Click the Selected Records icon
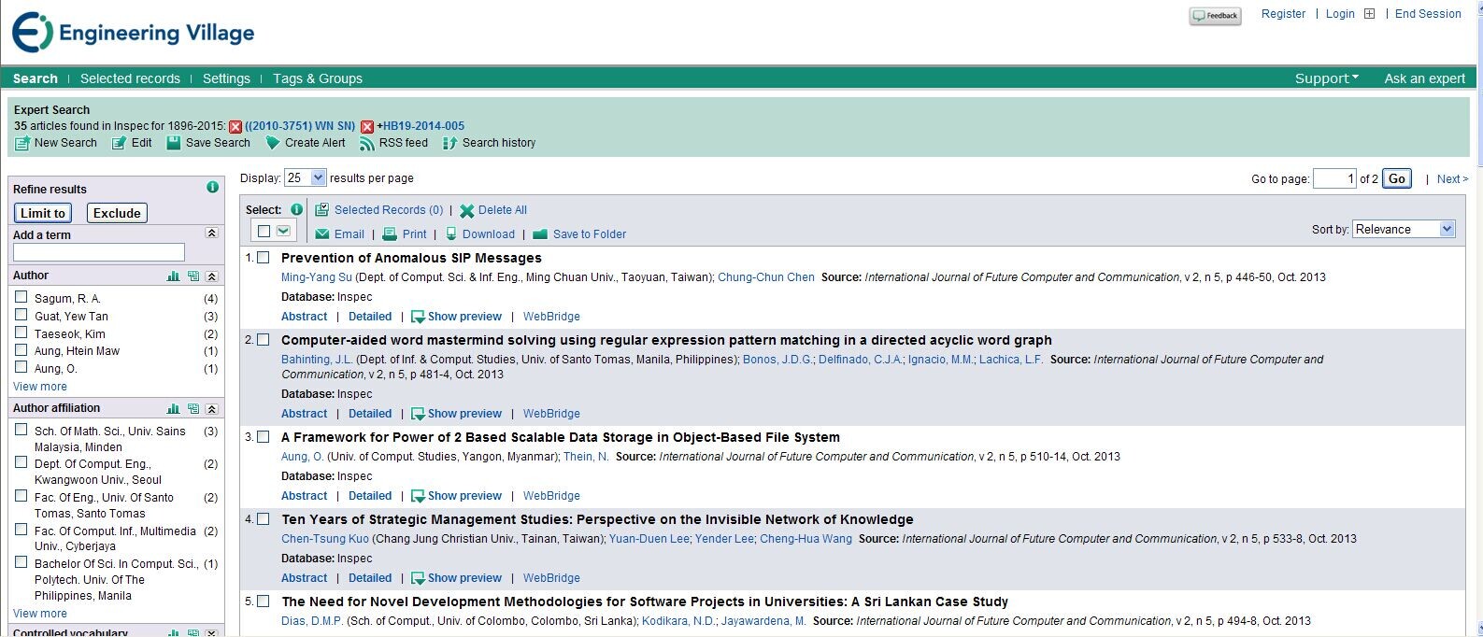Viewport: 1483px width, 637px height. point(321,210)
